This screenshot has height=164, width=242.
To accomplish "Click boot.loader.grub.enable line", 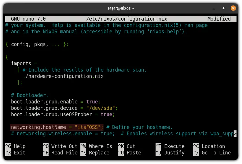I will point(56,102).
